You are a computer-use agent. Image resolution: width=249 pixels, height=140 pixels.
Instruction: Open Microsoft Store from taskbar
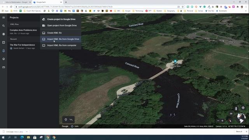point(35,137)
